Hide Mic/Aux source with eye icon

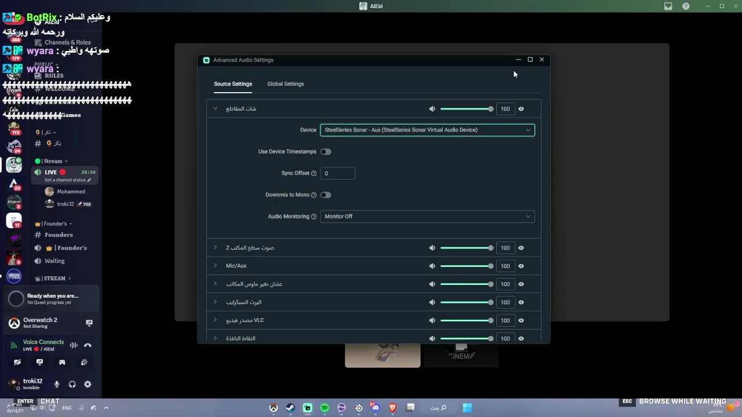point(521,266)
